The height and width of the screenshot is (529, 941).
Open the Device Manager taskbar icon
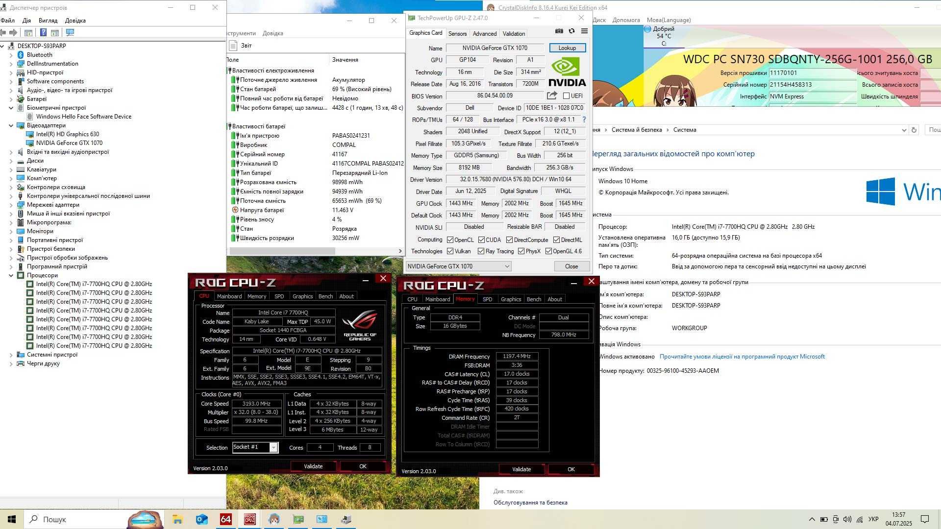[346, 519]
